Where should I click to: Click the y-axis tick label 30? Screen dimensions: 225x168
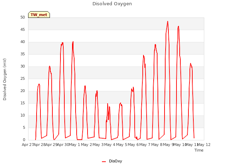click(22, 66)
